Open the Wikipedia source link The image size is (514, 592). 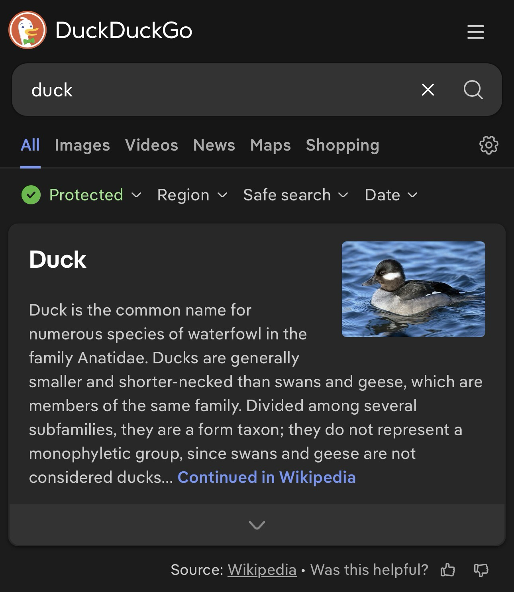pos(262,570)
